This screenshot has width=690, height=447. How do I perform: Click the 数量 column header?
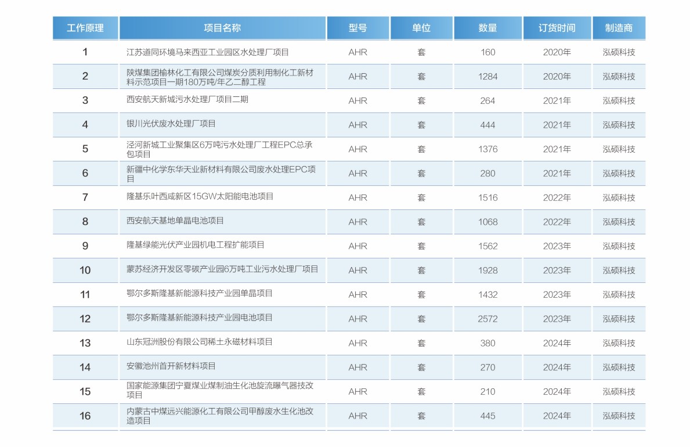(x=487, y=28)
